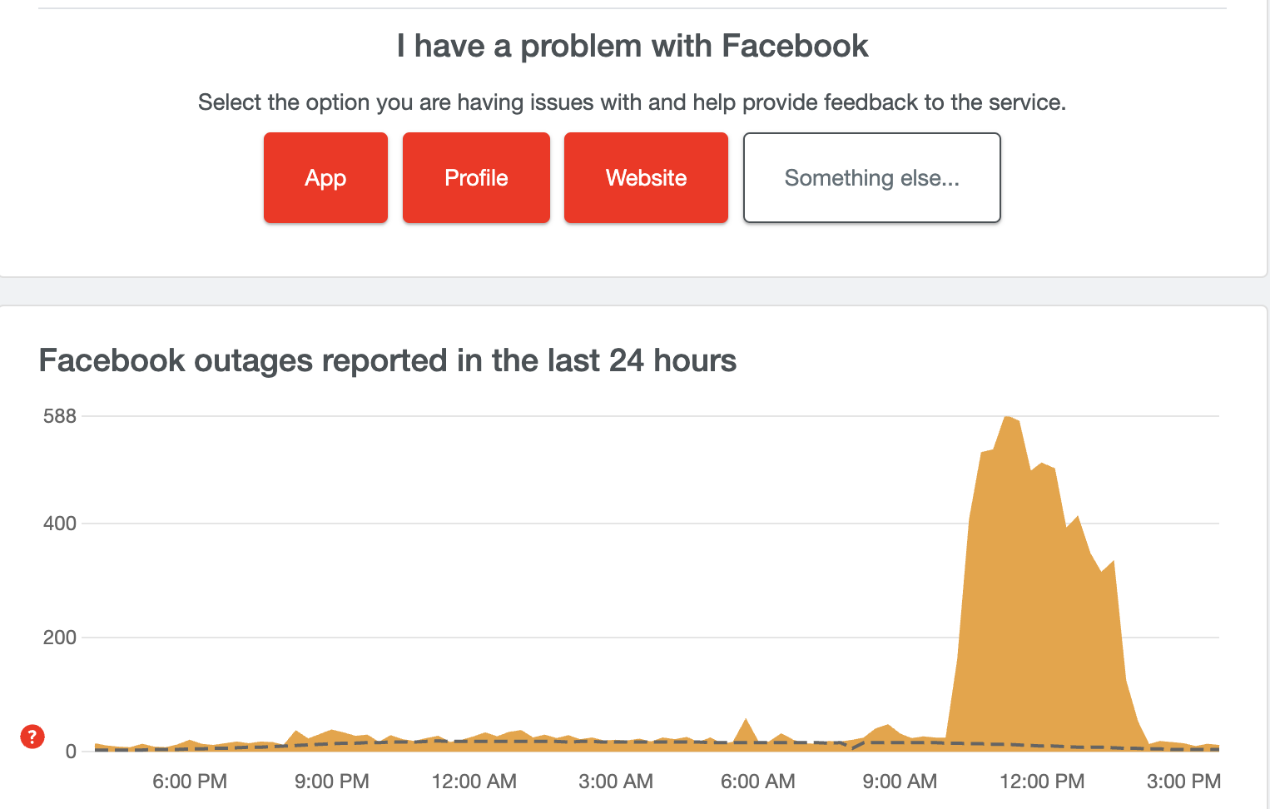The height and width of the screenshot is (809, 1270).
Task: Click the 9:00 PM time label
Action: [x=332, y=782]
